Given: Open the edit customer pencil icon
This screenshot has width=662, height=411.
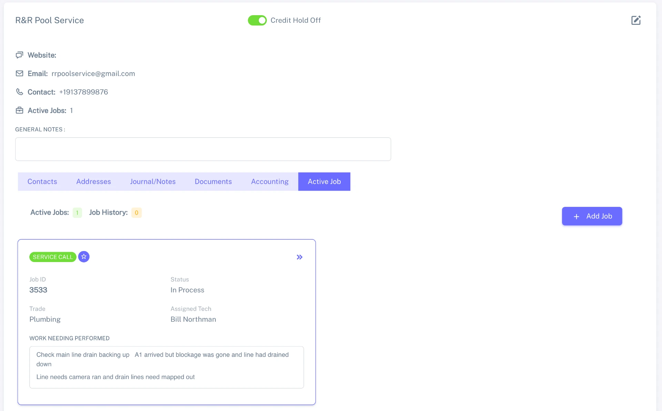Looking at the screenshot, I should [636, 20].
